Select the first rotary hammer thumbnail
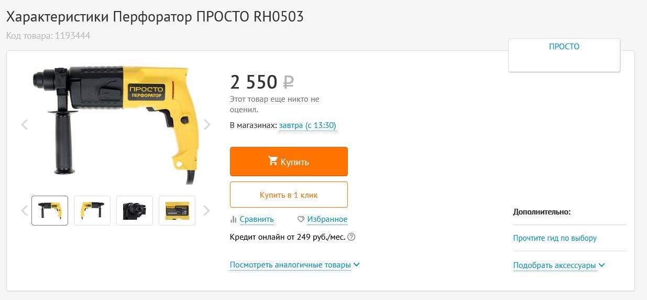The image size is (647, 300). coord(50,210)
